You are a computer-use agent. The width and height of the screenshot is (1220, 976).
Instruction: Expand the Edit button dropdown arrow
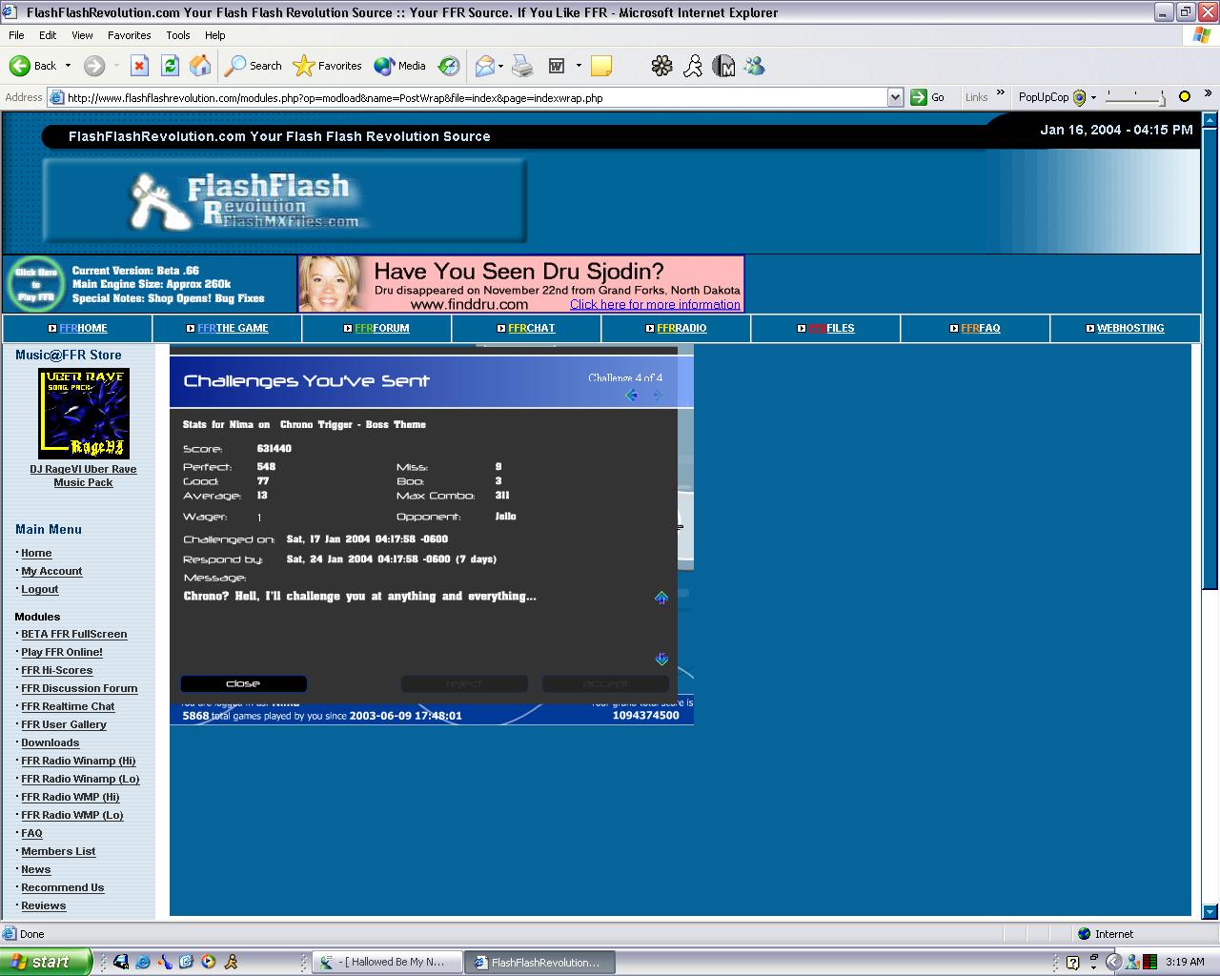[x=579, y=66]
